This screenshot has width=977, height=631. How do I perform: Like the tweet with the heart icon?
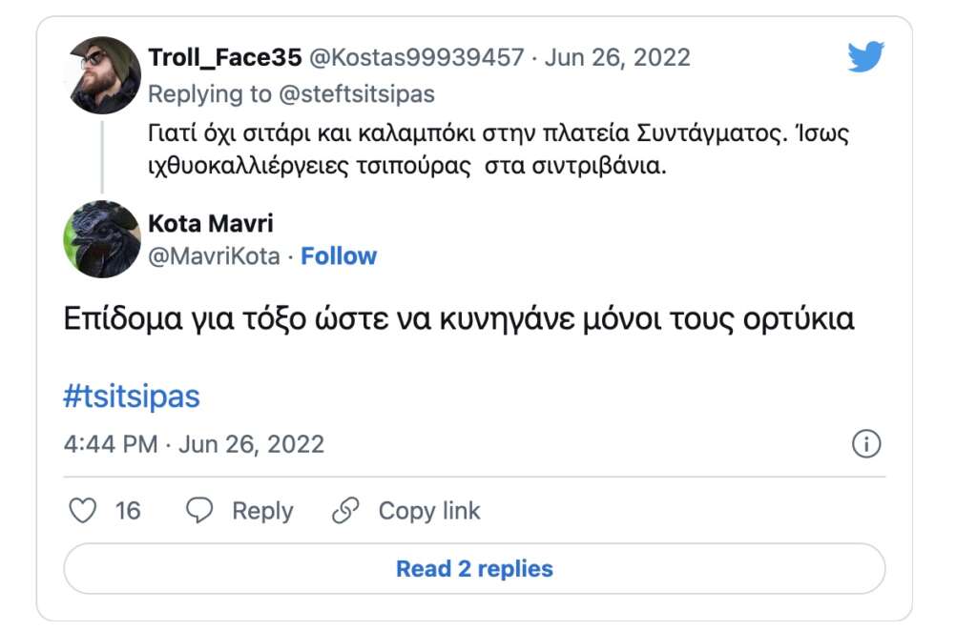point(84,511)
